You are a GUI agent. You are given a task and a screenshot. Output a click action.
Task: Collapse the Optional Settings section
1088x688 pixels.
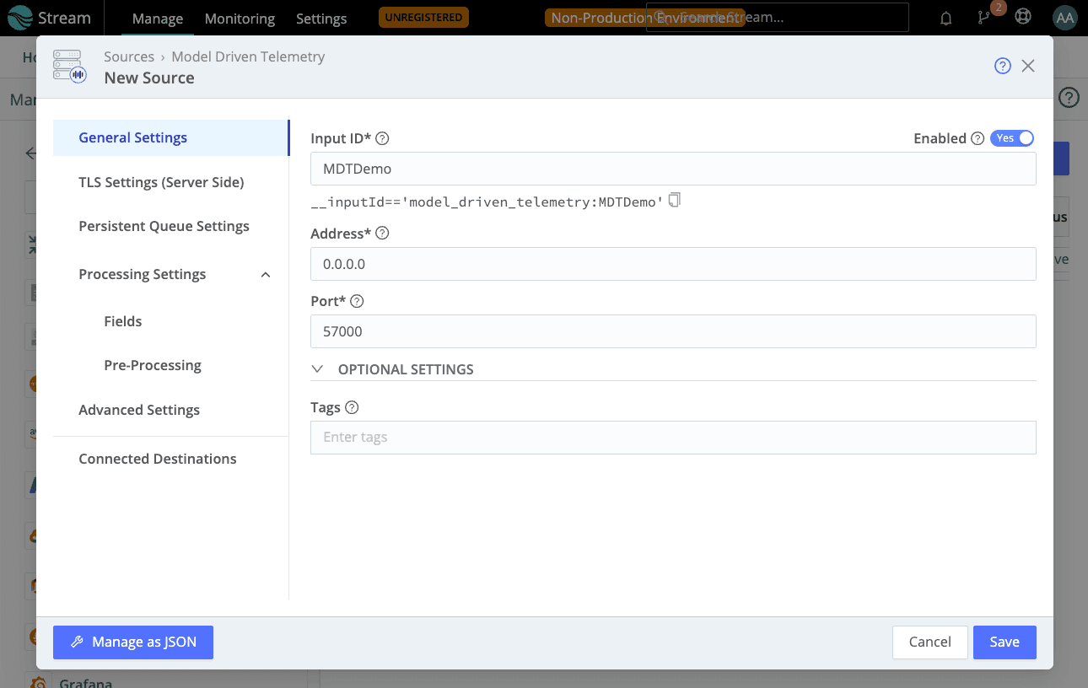318,369
